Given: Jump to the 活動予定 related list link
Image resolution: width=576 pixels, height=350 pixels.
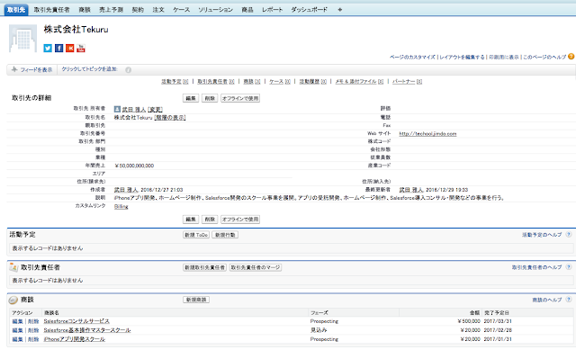Looking at the screenshot, I should click(175, 82).
